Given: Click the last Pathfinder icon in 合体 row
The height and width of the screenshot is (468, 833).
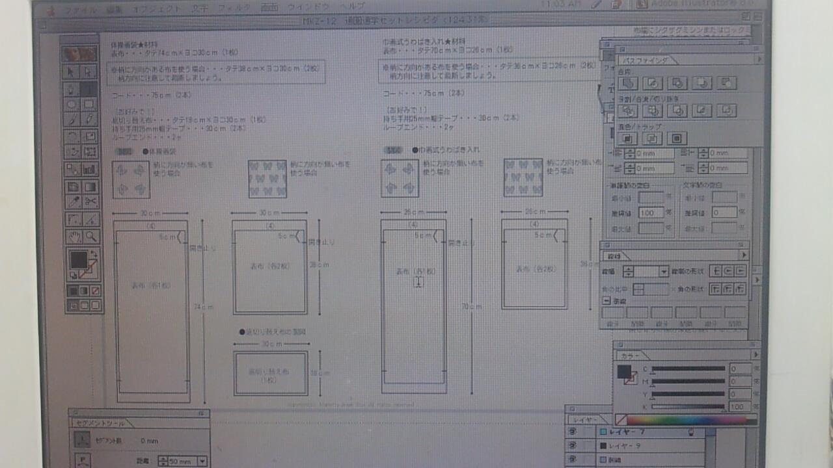Looking at the screenshot, I should coord(726,83).
